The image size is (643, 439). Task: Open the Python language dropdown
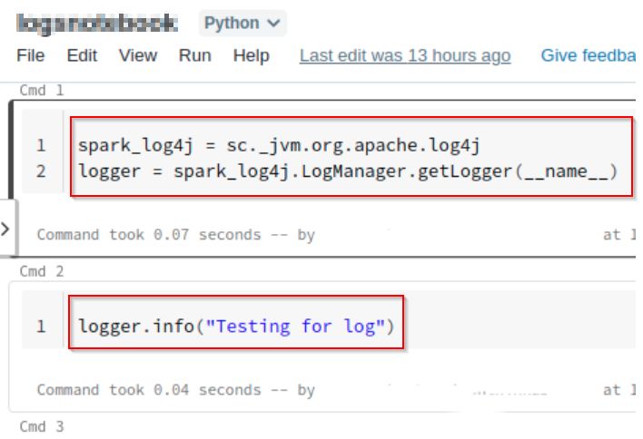tap(242, 24)
